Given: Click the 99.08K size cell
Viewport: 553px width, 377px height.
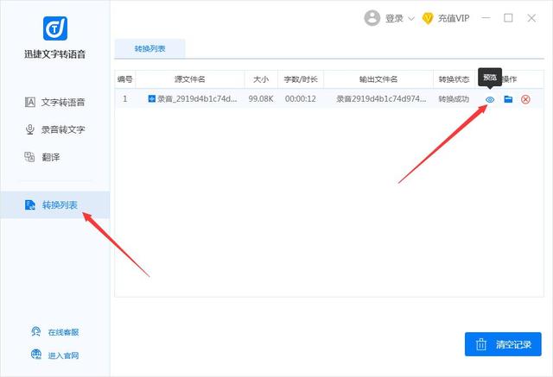Looking at the screenshot, I should (261, 99).
